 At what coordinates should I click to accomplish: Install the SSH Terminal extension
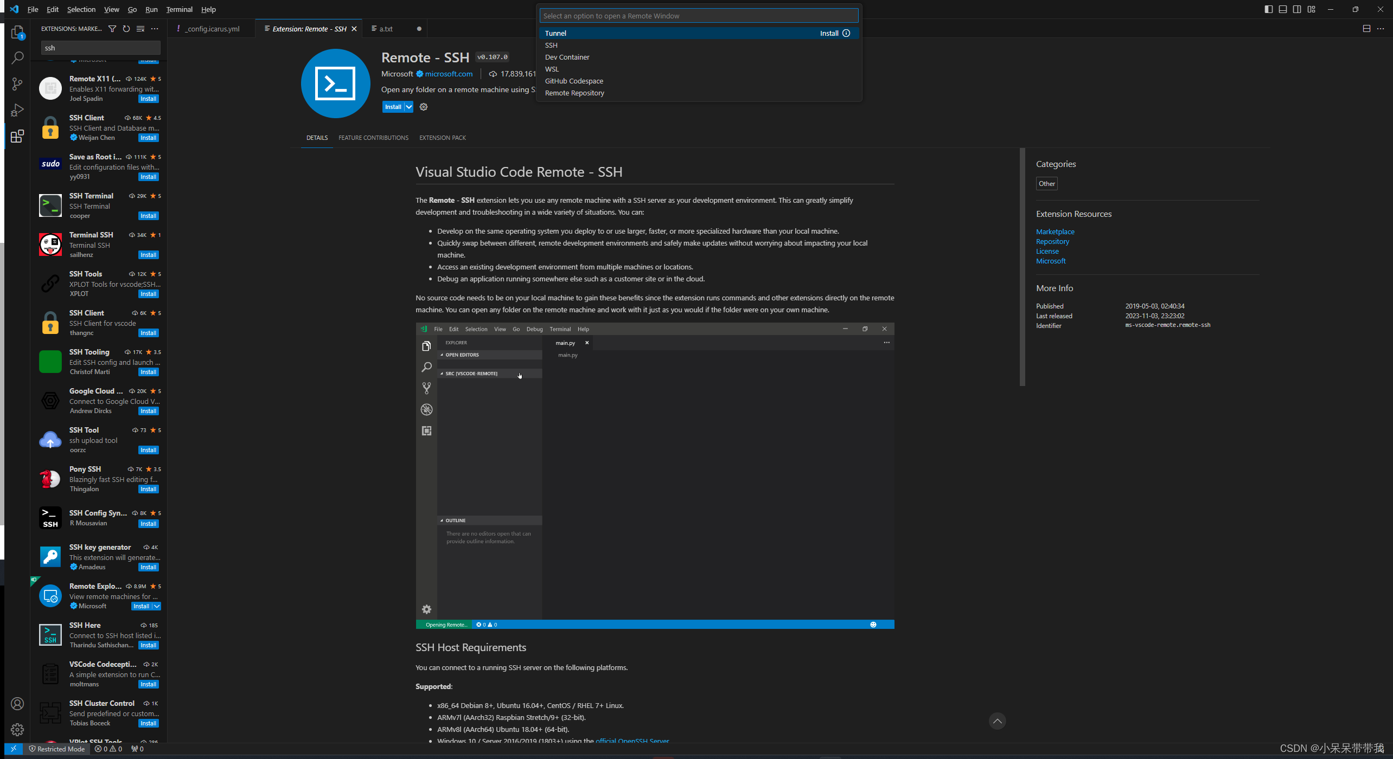pos(149,216)
